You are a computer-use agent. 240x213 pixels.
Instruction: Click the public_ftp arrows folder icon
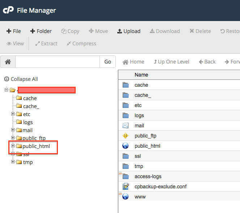126,136
